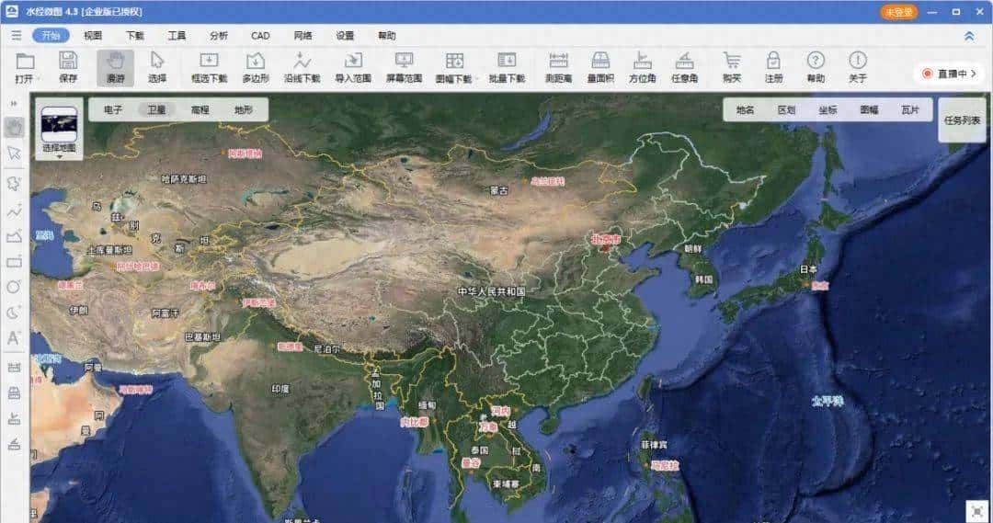Toggle 区划 administrative boundaries overlay
The image size is (993, 523).
(x=786, y=109)
